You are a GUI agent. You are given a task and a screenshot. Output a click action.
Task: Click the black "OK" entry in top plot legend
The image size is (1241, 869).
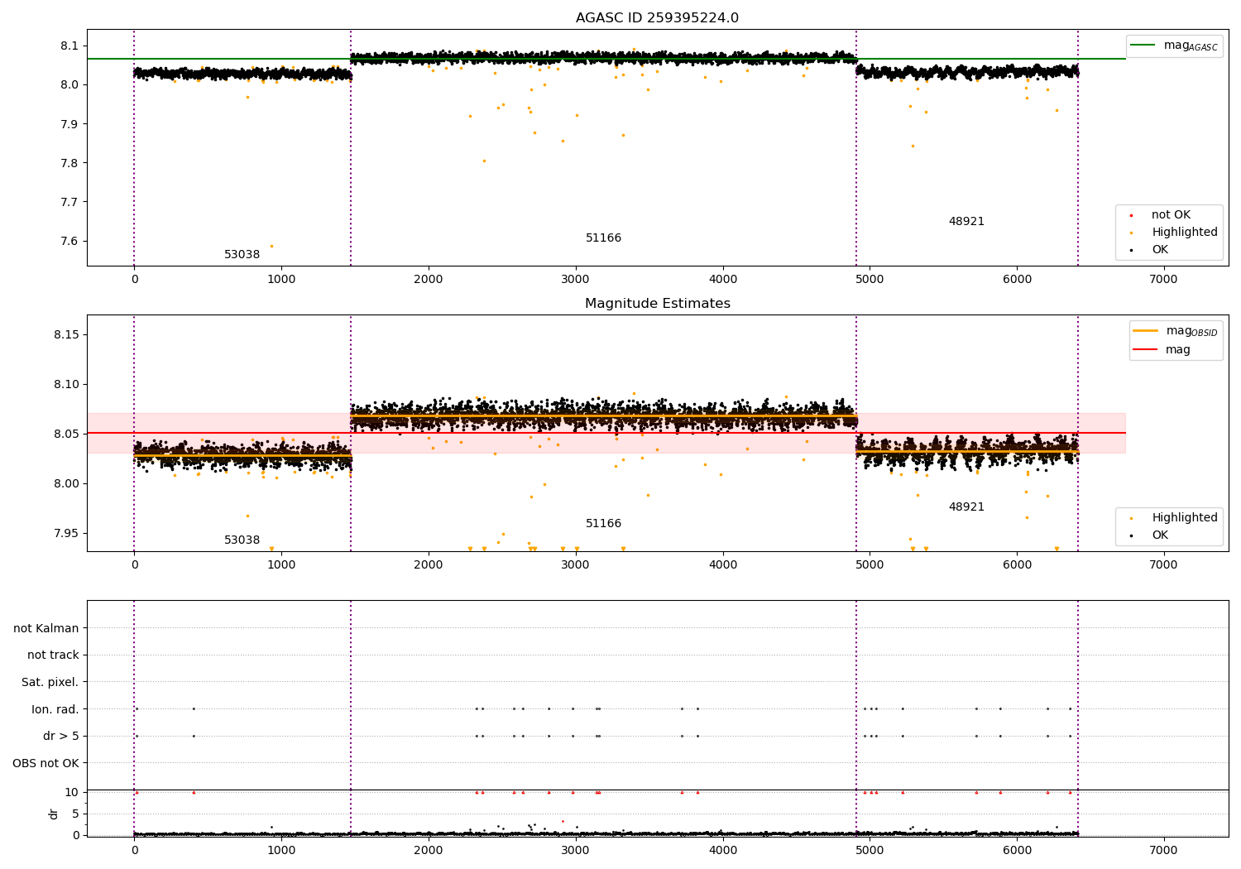pyautogui.click(x=1150, y=250)
